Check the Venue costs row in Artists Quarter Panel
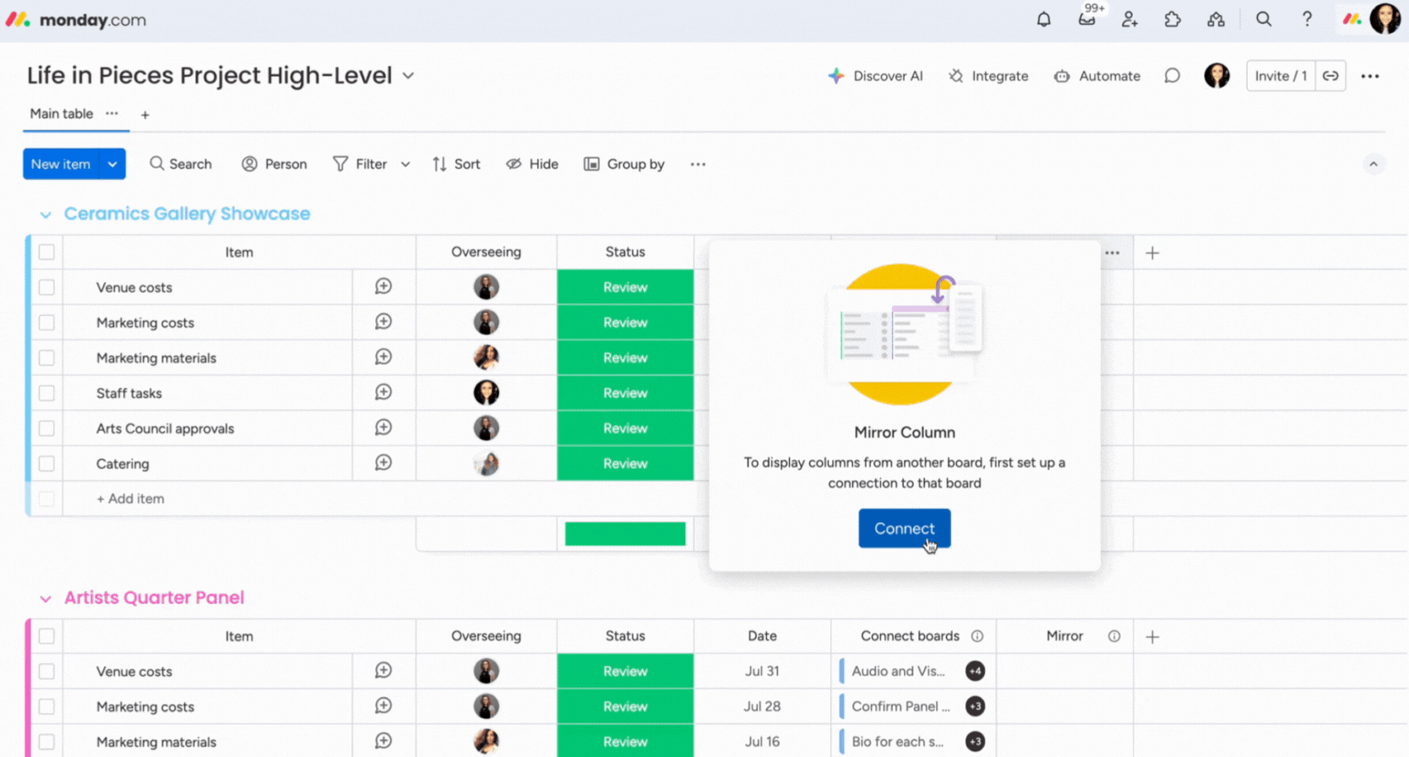The height and width of the screenshot is (757, 1409). 46,672
